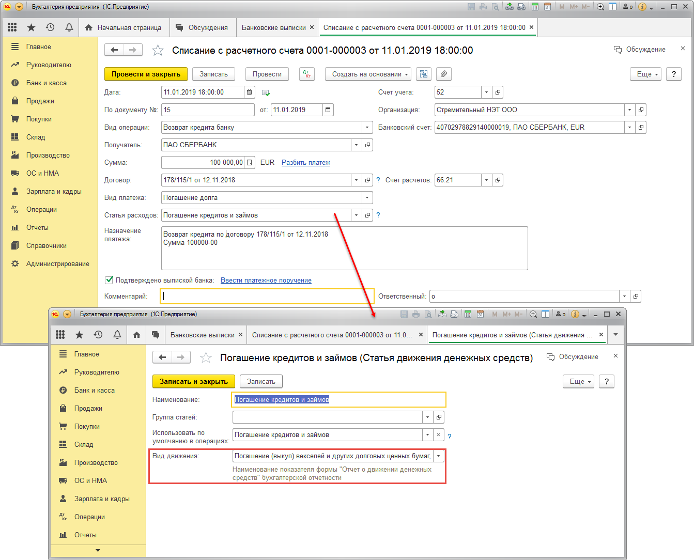This screenshot has width=694, height=560.
Task: Open the calendar picker for Дата field
Action: coord(250,92)
